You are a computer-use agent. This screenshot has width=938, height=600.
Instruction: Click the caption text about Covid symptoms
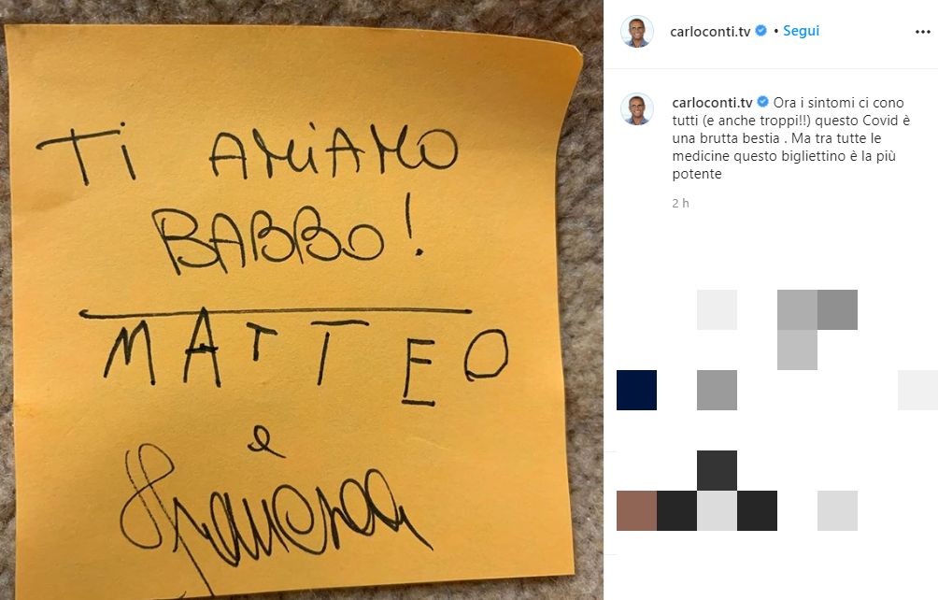click(x=790, y=138)
